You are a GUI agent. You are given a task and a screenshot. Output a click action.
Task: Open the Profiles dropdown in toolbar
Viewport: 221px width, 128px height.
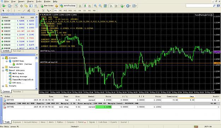click(10, 6)
